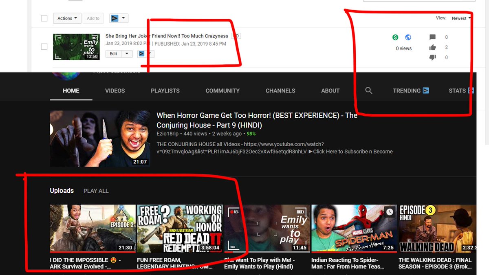489x275 pixels.
Task: Expand the arrow next to Edit button
Action: click(x=127, y=53)
